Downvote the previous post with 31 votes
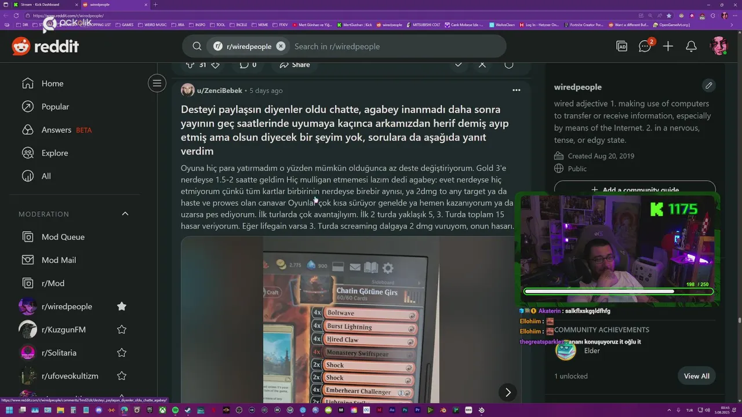The width and height of the screenshot is (742, 417). click(x=215, y=64)
